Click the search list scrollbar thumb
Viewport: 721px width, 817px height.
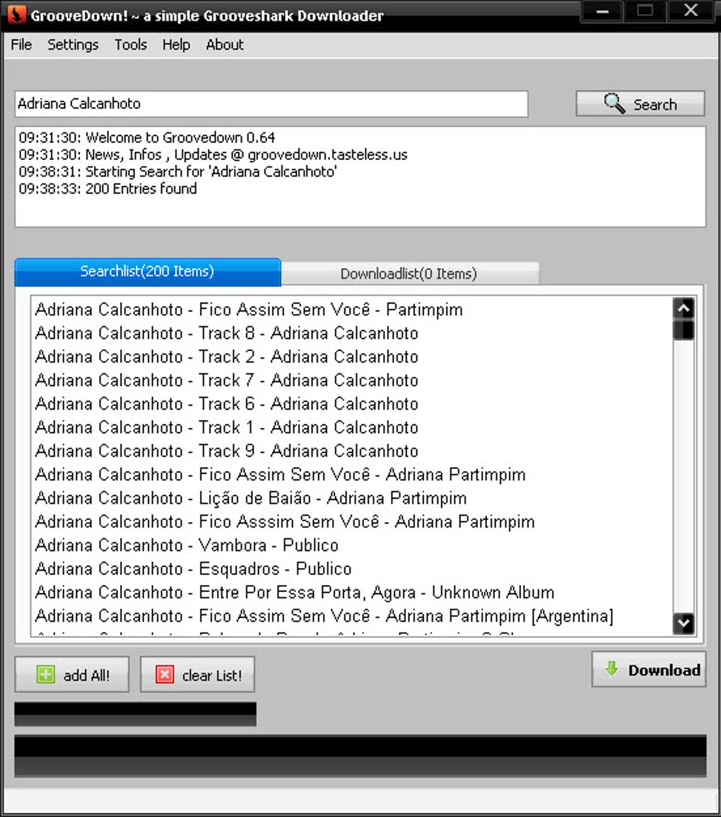pos(684,330)
